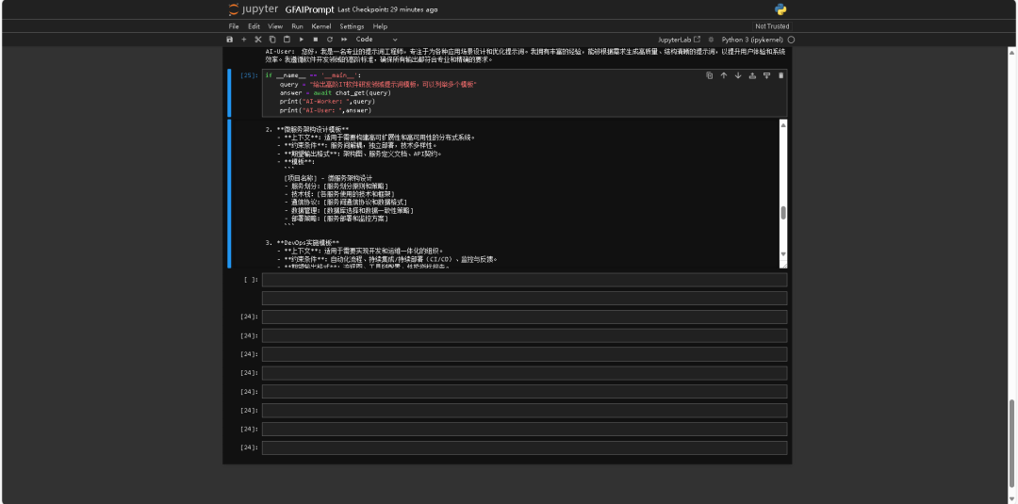The image size is (1018, 504).
Task: Collapse cell output using blue output bar
Action: pyautogui.click(x=229, y=193)
